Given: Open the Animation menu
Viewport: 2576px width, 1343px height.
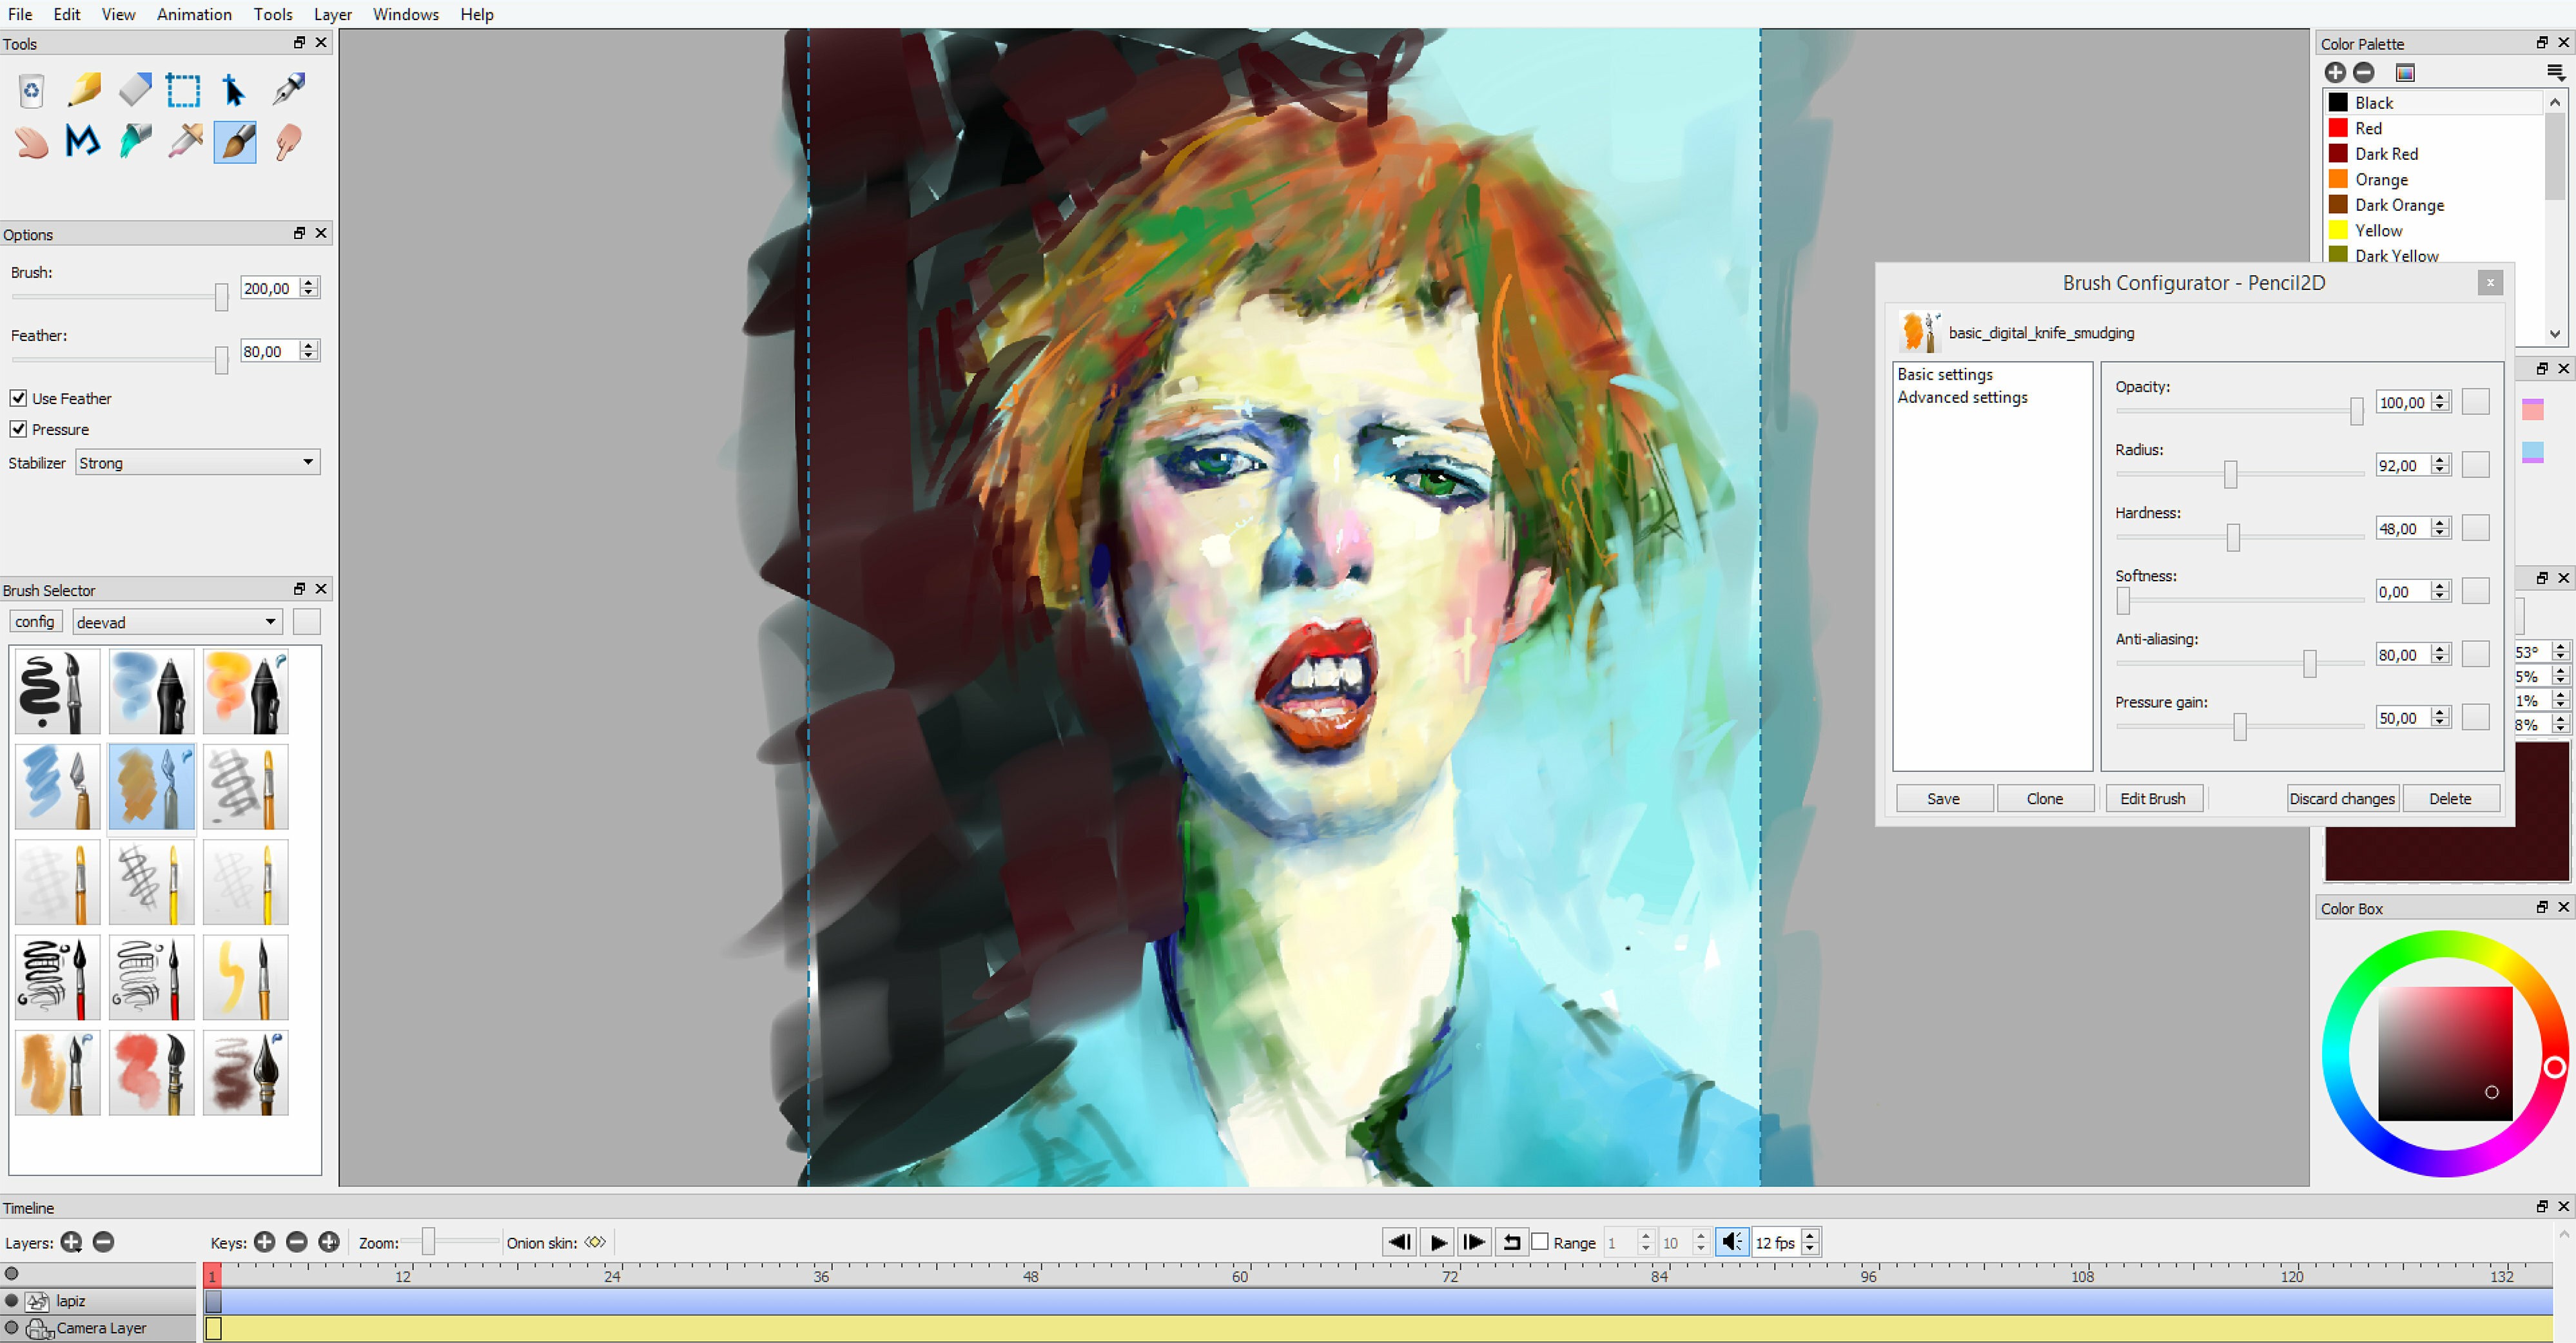Looking at the screenshot, I should pos(194,14).
